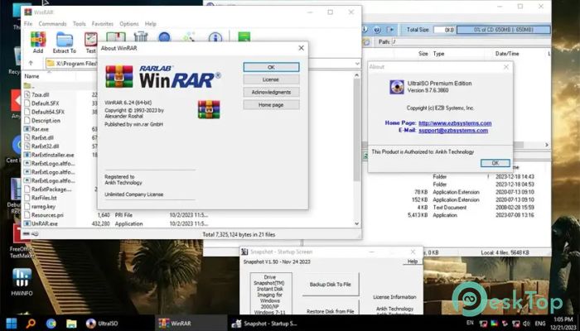This screenshot has height=331, width=580.
Task: Open File Explorer from the taskbar
Action: point(71,324)
